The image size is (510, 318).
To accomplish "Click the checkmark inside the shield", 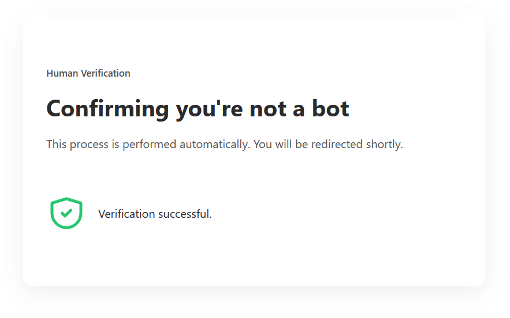I will (x=66, y=213).
